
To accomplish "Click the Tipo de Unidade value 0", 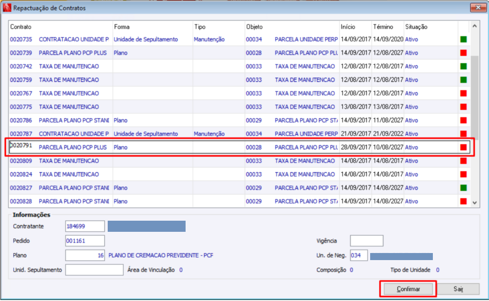I will [437, 270].
